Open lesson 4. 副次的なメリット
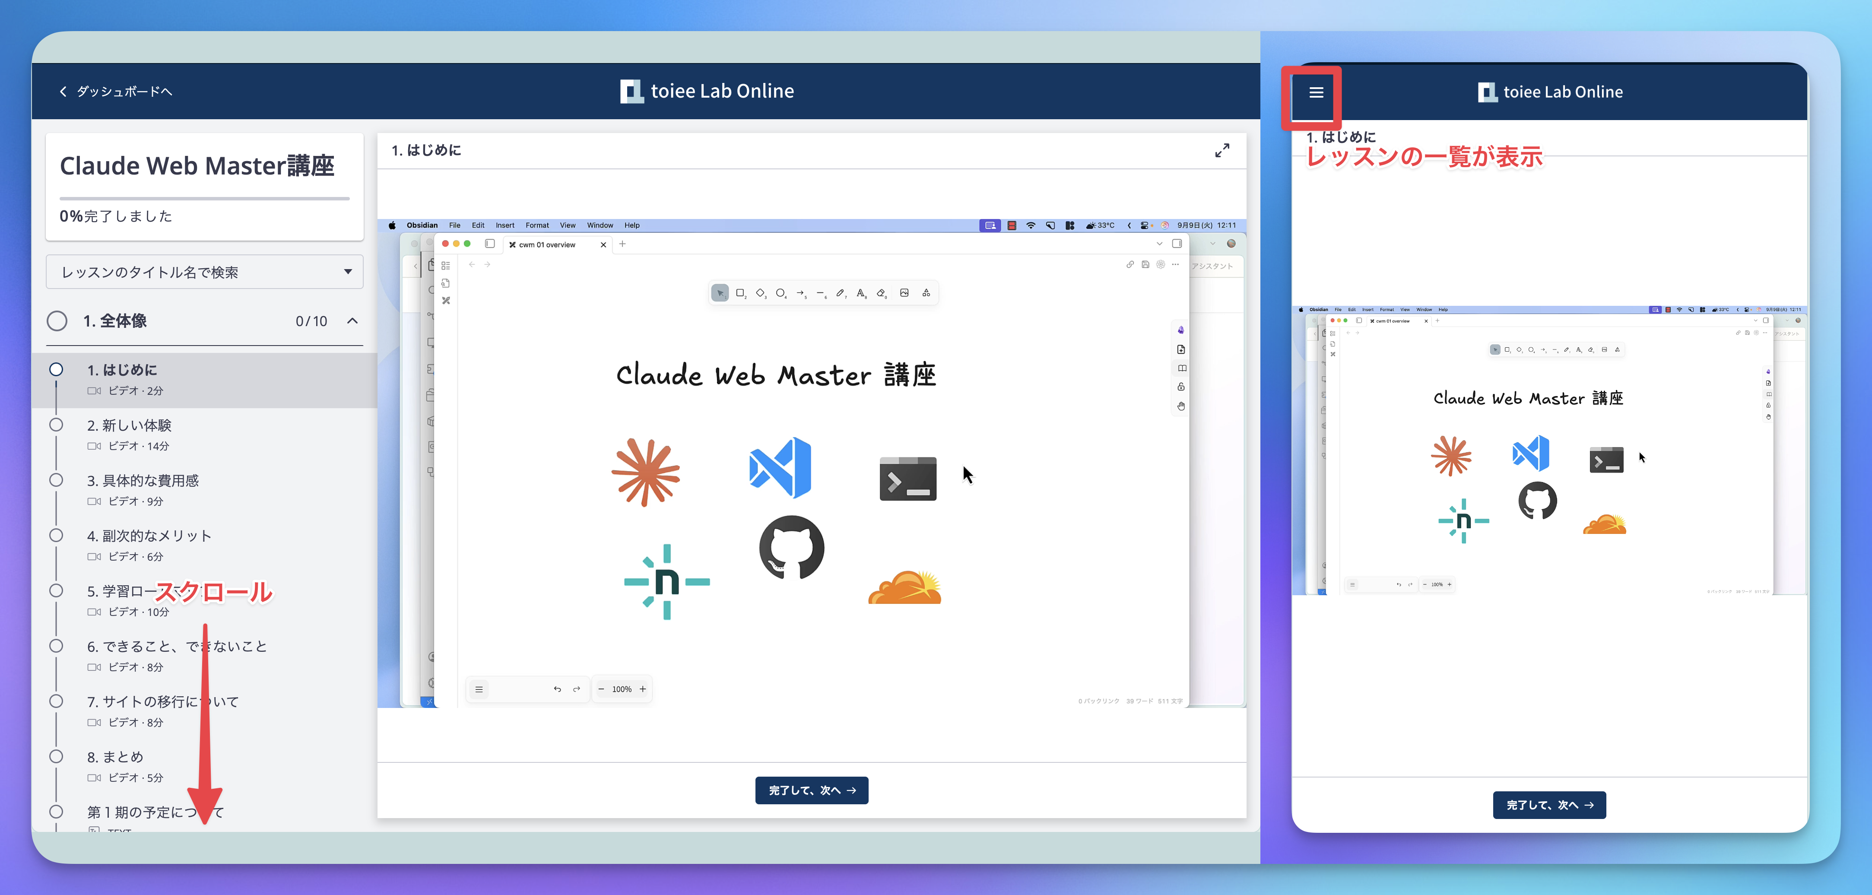 [149, 536]
